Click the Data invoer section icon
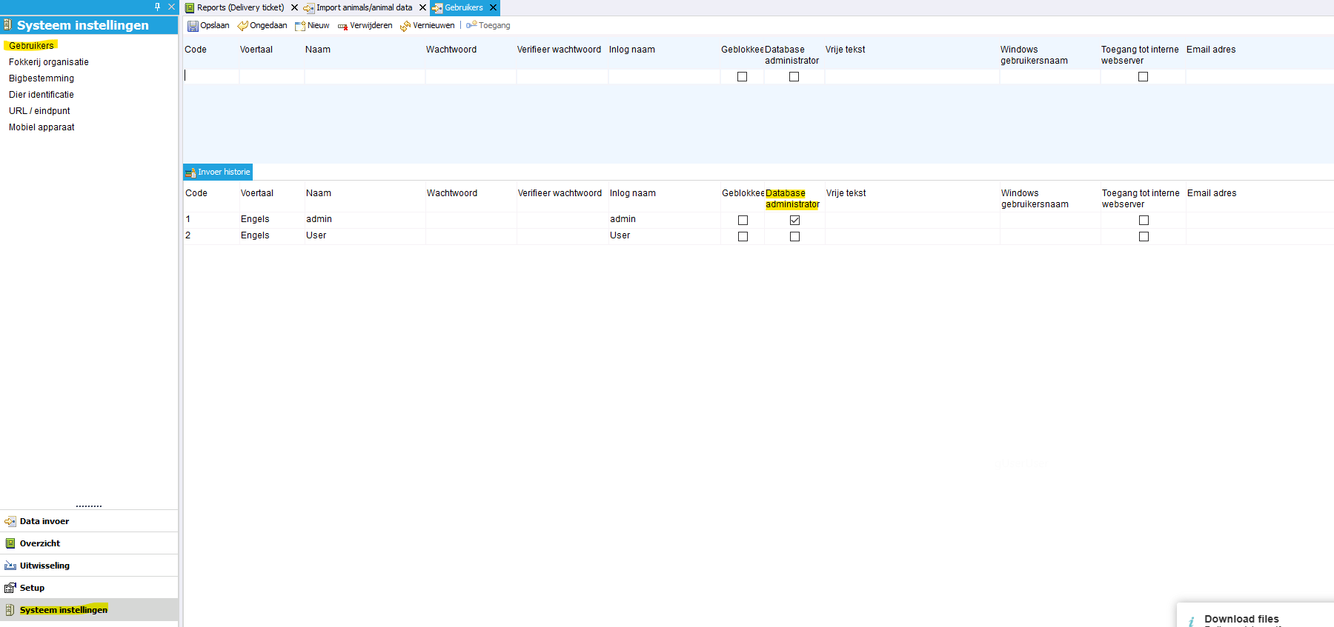This screenshot has width=1334, height=627. coord(10,521)
